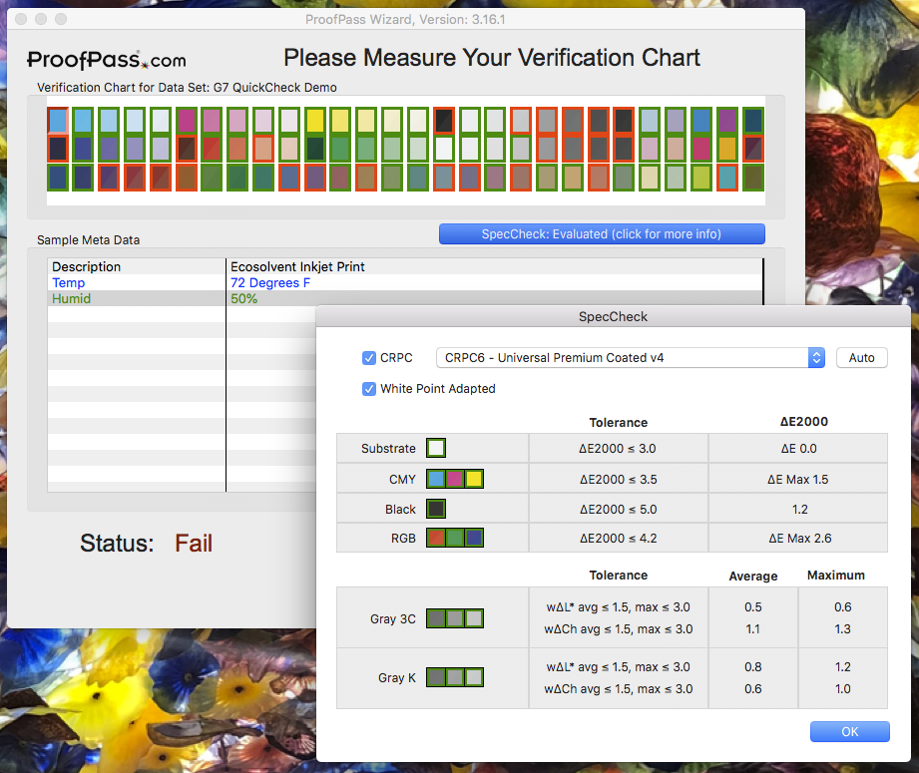Click the Substrate tolerance 'ΔE2000 ≤ 3.0'
The image size is (919, 773).
618,448
